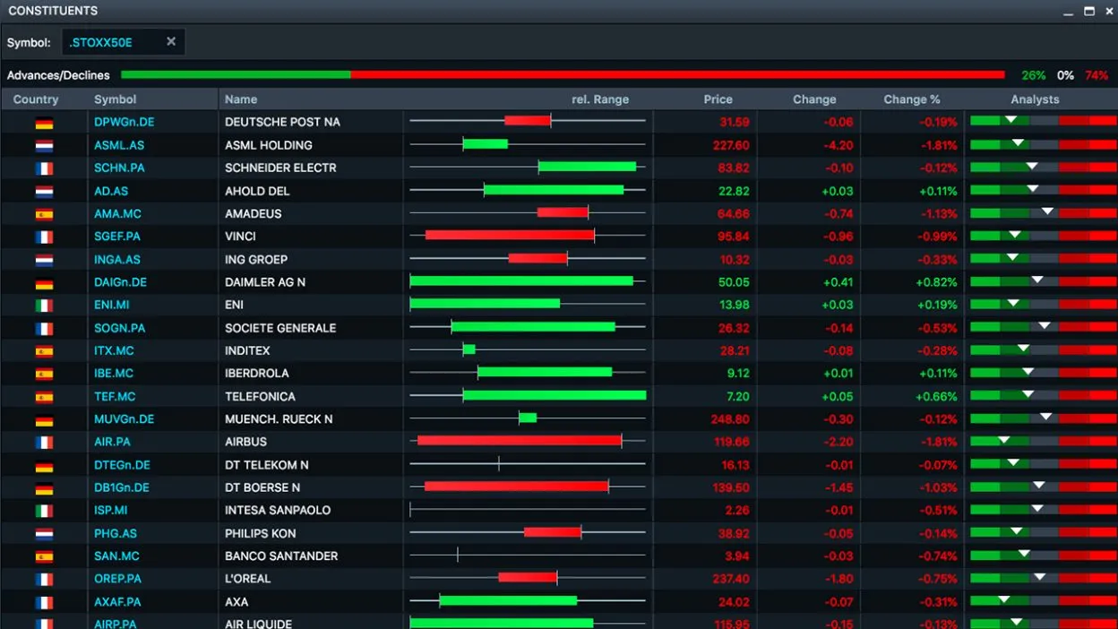Open the ITX.MC symbol link
The height and width of the screenshot is (629, 1118).
pyautogui.click(x=114, y=350)
